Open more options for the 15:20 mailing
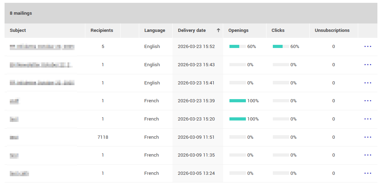Screen dimensions: 383x186 368,119
